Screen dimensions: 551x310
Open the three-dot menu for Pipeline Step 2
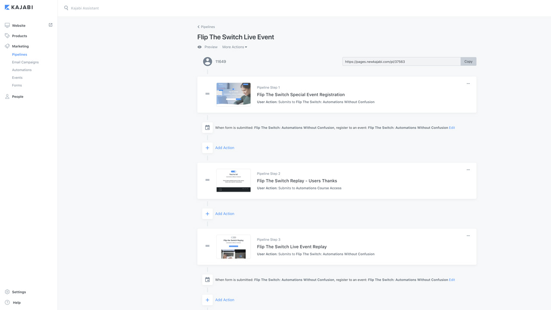click(x=468, y=170)
